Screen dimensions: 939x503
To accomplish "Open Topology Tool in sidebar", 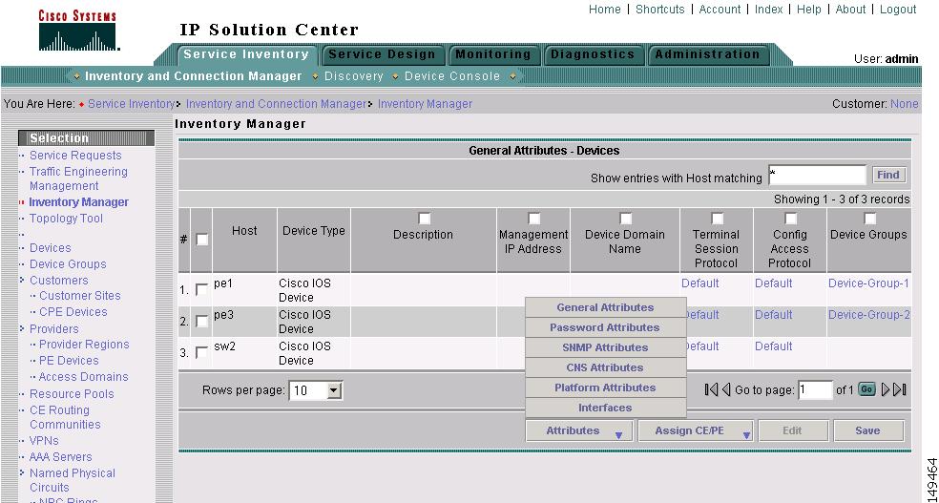I will tap(66, 219).
